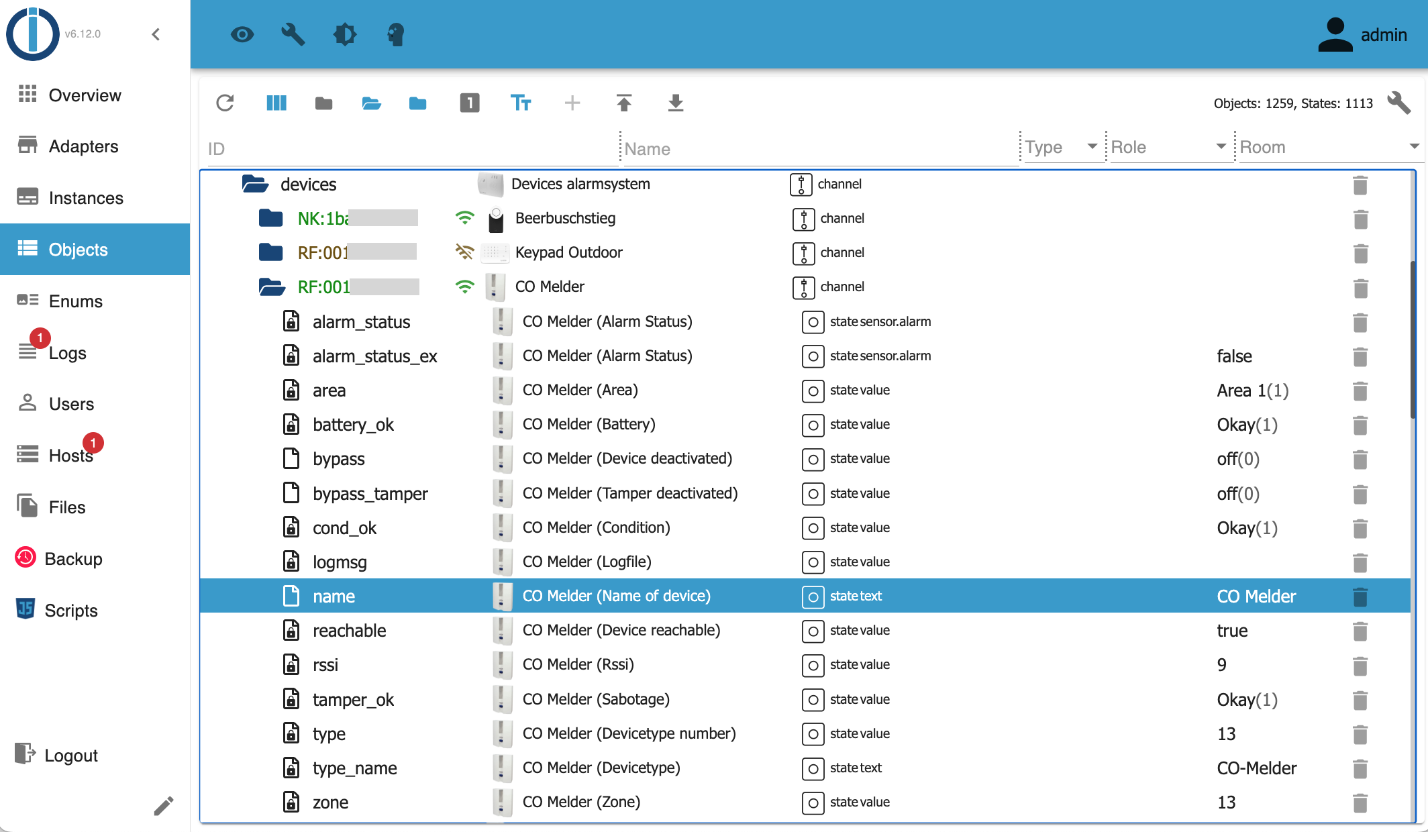Click the edit pencil in sidebar
1428x832 pixels.
163,805
